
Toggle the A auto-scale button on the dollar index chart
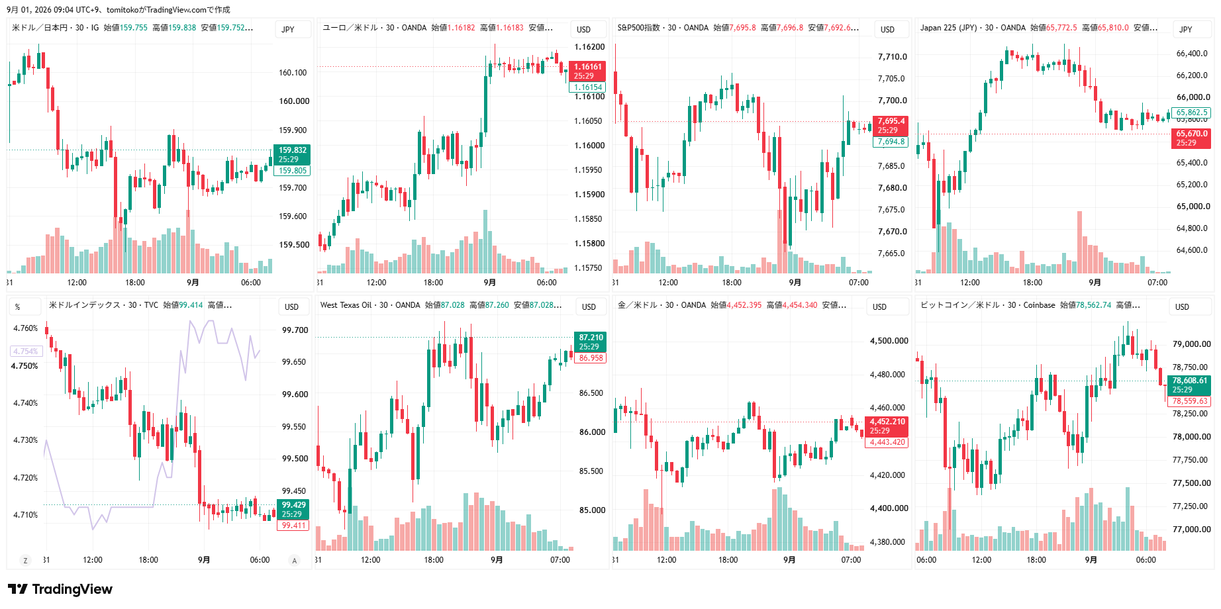[x=295, y=561]
